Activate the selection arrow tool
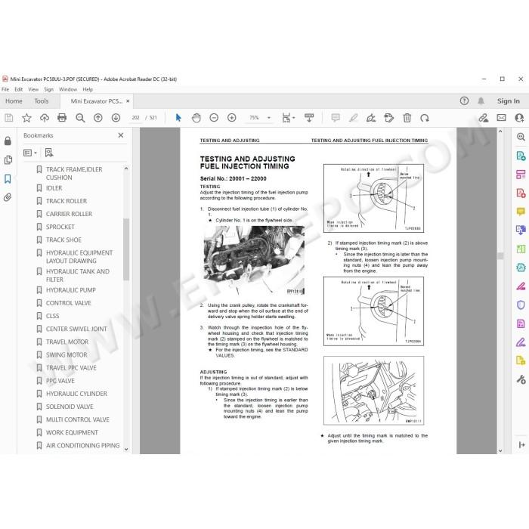Image resolution: width=529 pixels, height=529 pixels. coord(178,118)
